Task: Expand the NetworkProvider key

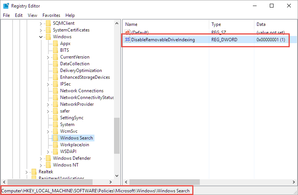Action: tap(48, 104)
